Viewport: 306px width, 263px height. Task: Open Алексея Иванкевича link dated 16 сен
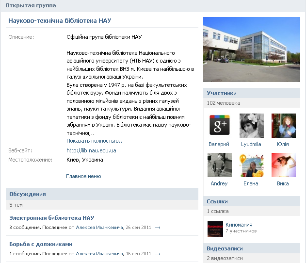pos(99,254)
